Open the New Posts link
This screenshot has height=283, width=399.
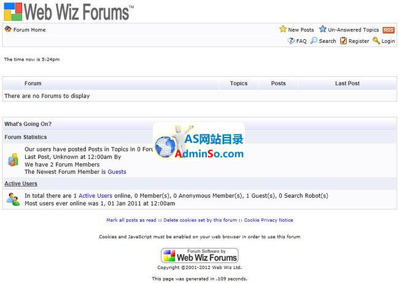301,30
